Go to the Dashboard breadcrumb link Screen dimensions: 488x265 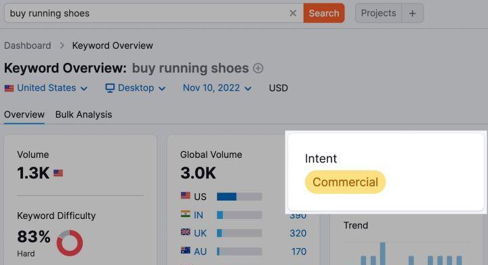[27, 45]
